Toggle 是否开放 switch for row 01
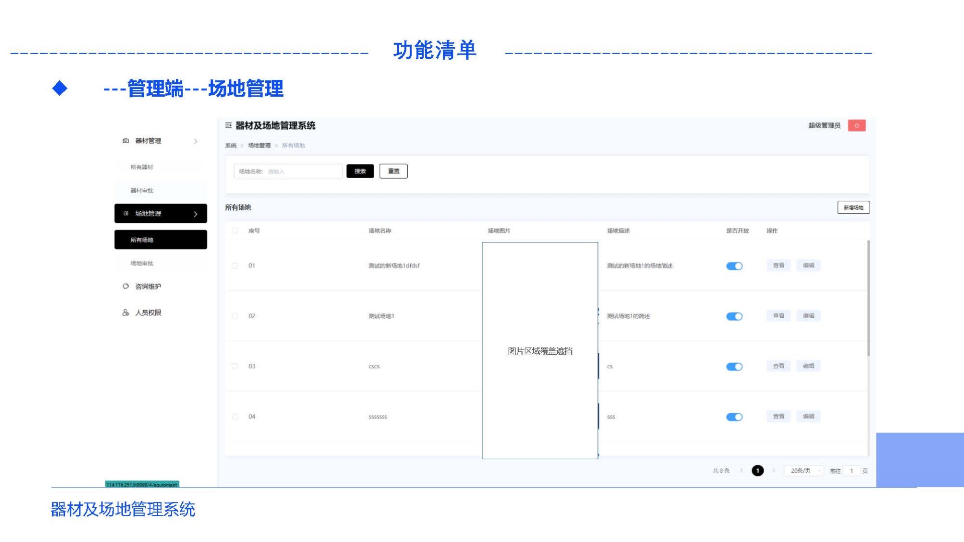This screenshot has width=964, height=542. tap(734, 266)
